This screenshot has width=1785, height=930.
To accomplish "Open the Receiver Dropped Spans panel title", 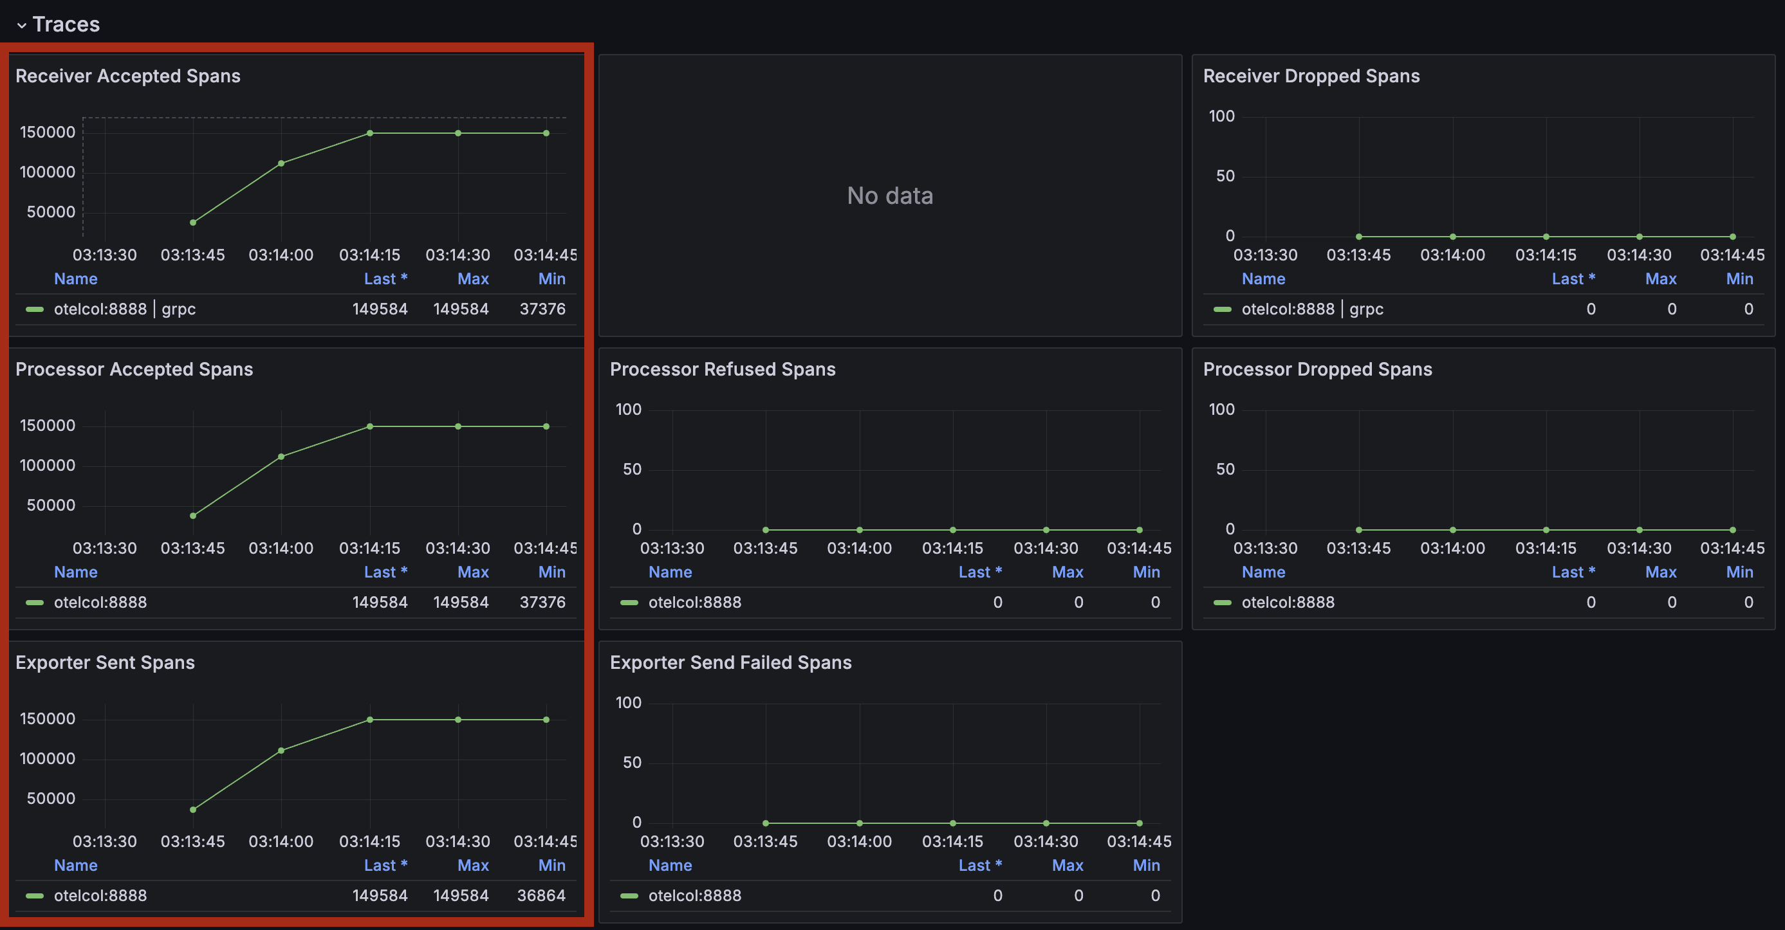I will click(x=1311, y=76).
